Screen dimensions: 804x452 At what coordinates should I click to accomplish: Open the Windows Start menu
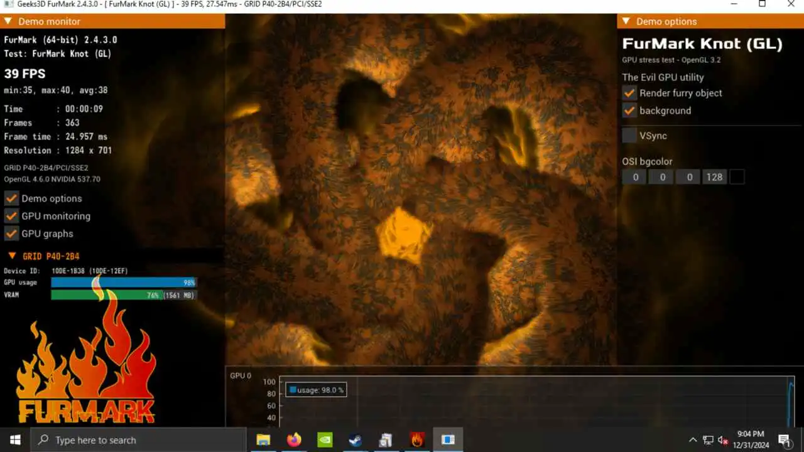tap(15, 440)
